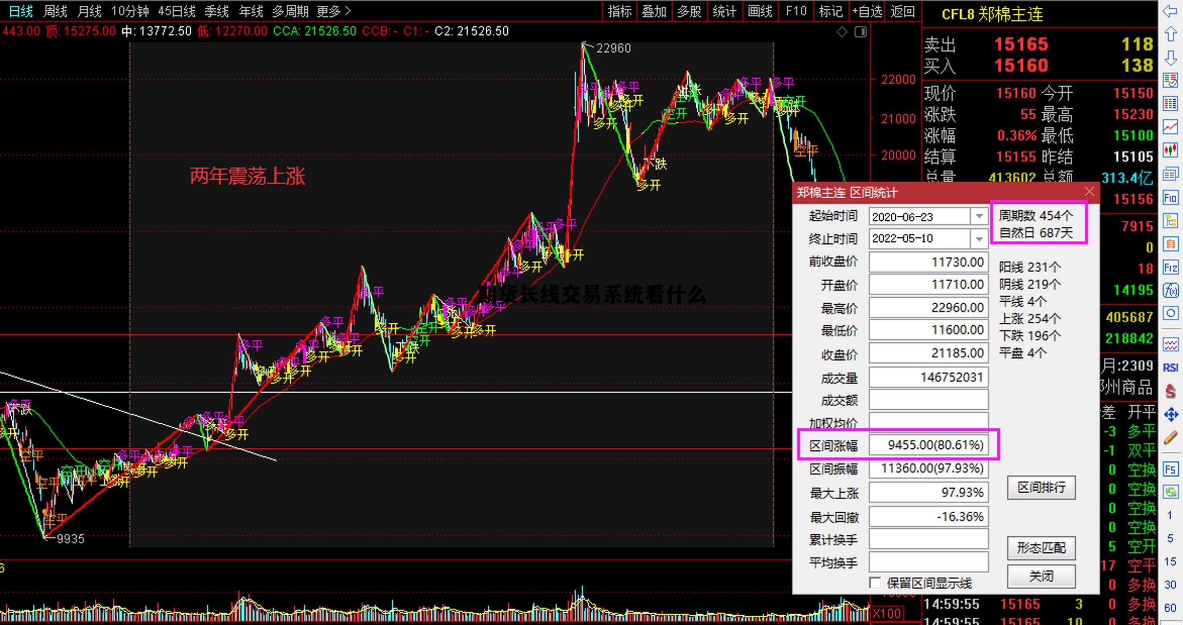Select the pencil drawing tool icon
Screen dimensions: 1183x625
[x=1170, y=438]
